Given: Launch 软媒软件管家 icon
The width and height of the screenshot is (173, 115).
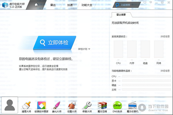Looking at the screenshot, I should coord(42,106).
